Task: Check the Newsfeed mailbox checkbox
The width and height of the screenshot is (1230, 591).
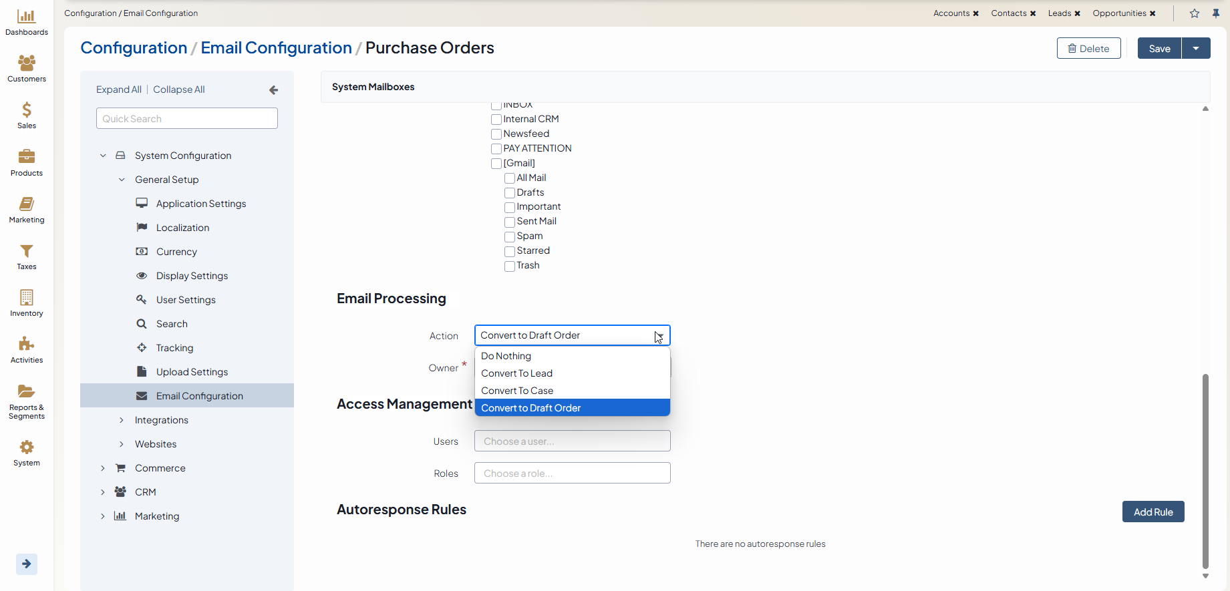Action: point(496,134)
